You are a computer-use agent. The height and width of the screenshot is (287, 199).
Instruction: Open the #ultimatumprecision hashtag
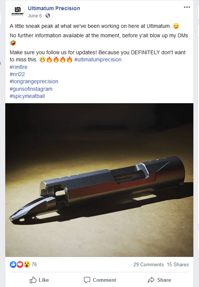[x=98, y=60]
